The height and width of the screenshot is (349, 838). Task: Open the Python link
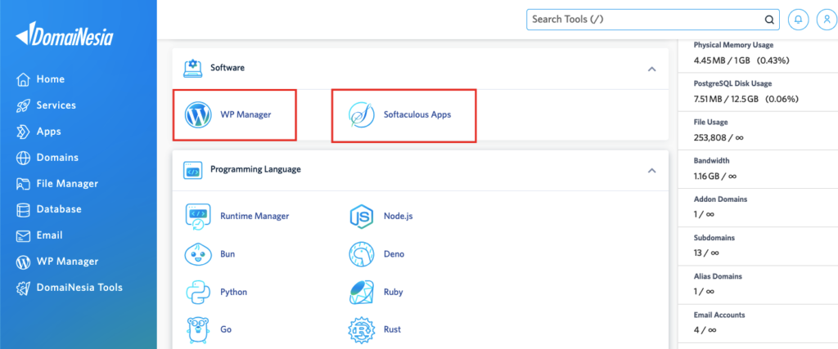(x=233, y=293)
